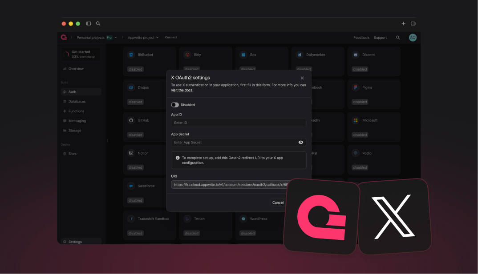This screenshot has height=274, width=478.
Task: Open search using the magnifier icon
Action: 398,37
